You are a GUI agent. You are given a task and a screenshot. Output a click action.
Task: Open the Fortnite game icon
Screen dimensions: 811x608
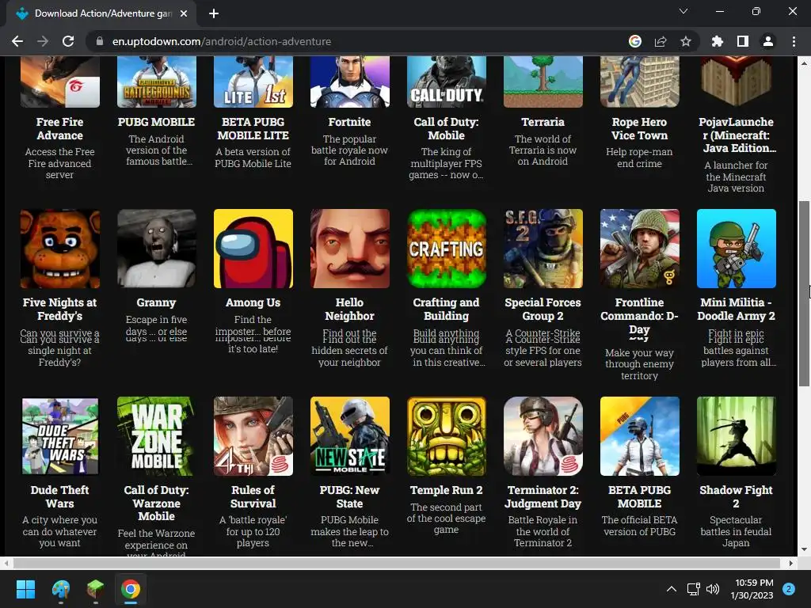click(x=349, y=82)
